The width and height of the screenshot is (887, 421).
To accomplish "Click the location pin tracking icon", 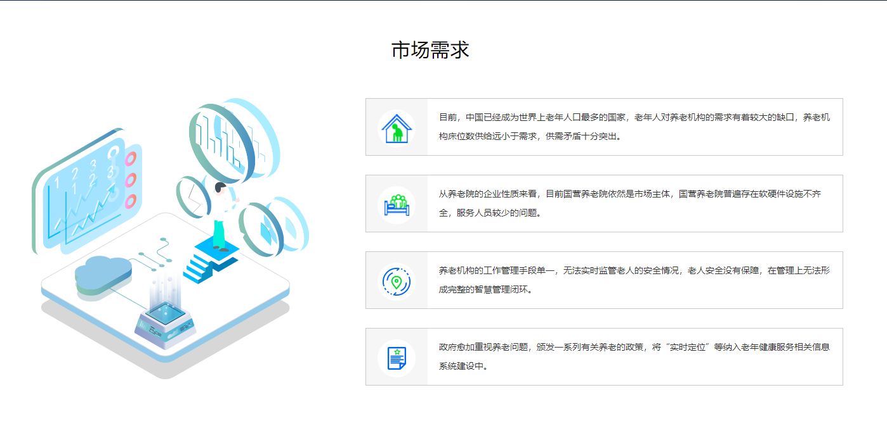I will click(397, 280).
